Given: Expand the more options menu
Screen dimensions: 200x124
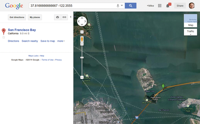Looking at the screenshot, I should click(61, 41).
